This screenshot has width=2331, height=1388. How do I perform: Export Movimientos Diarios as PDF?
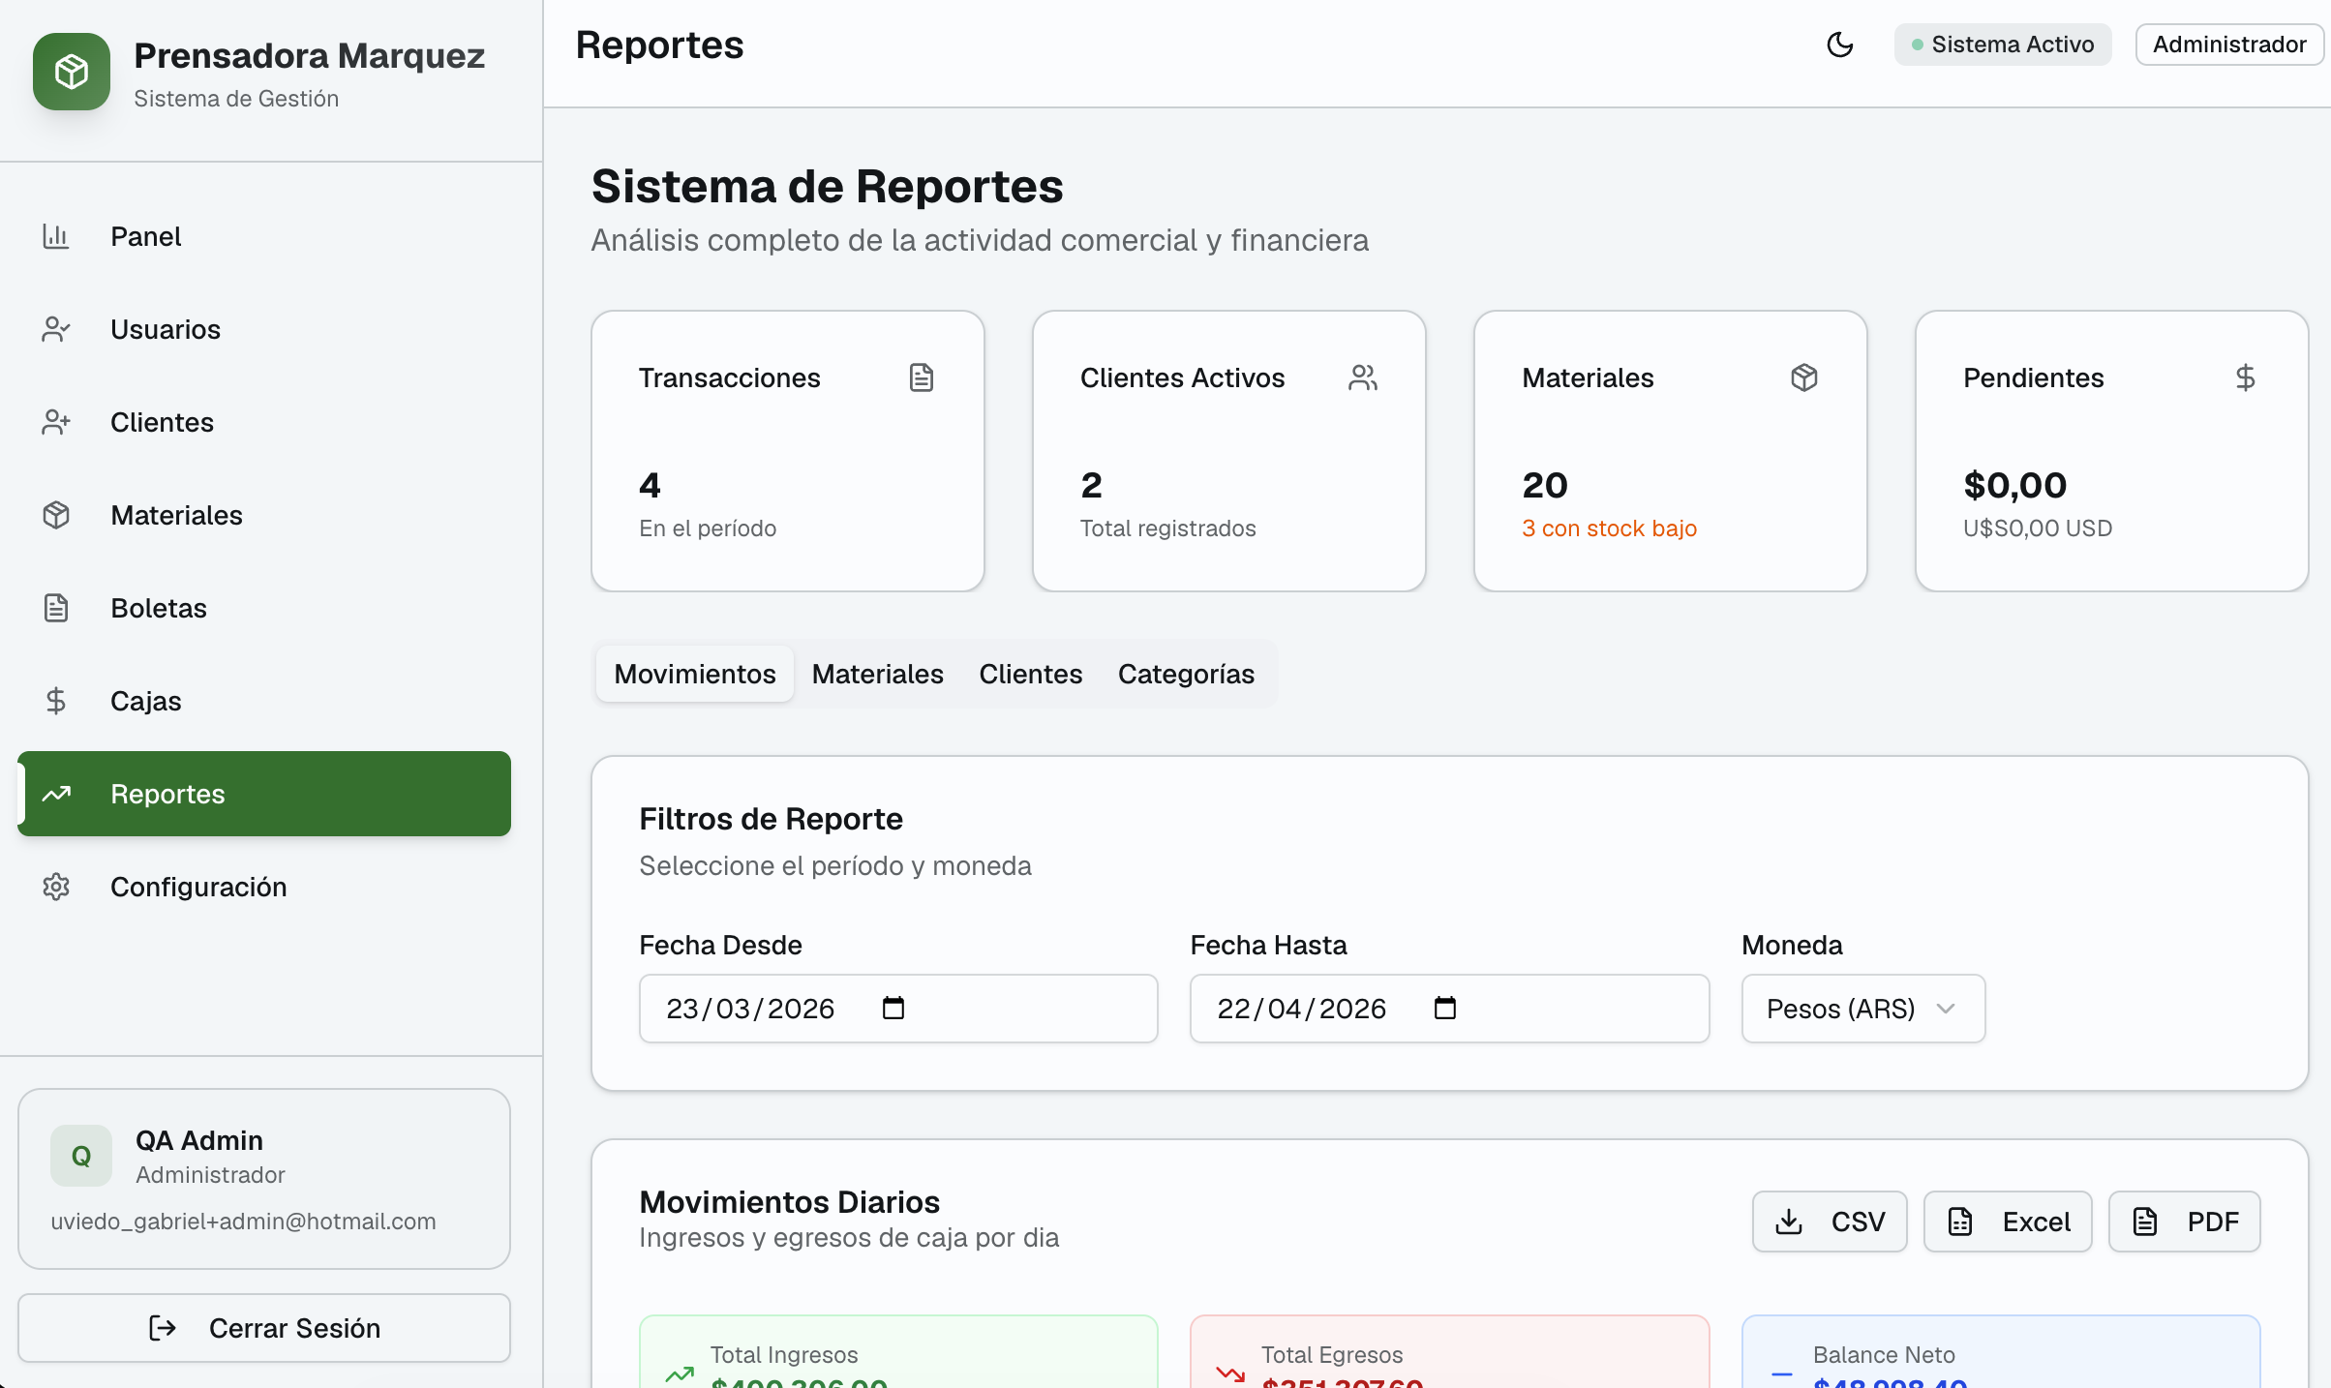point(2185,1221)
